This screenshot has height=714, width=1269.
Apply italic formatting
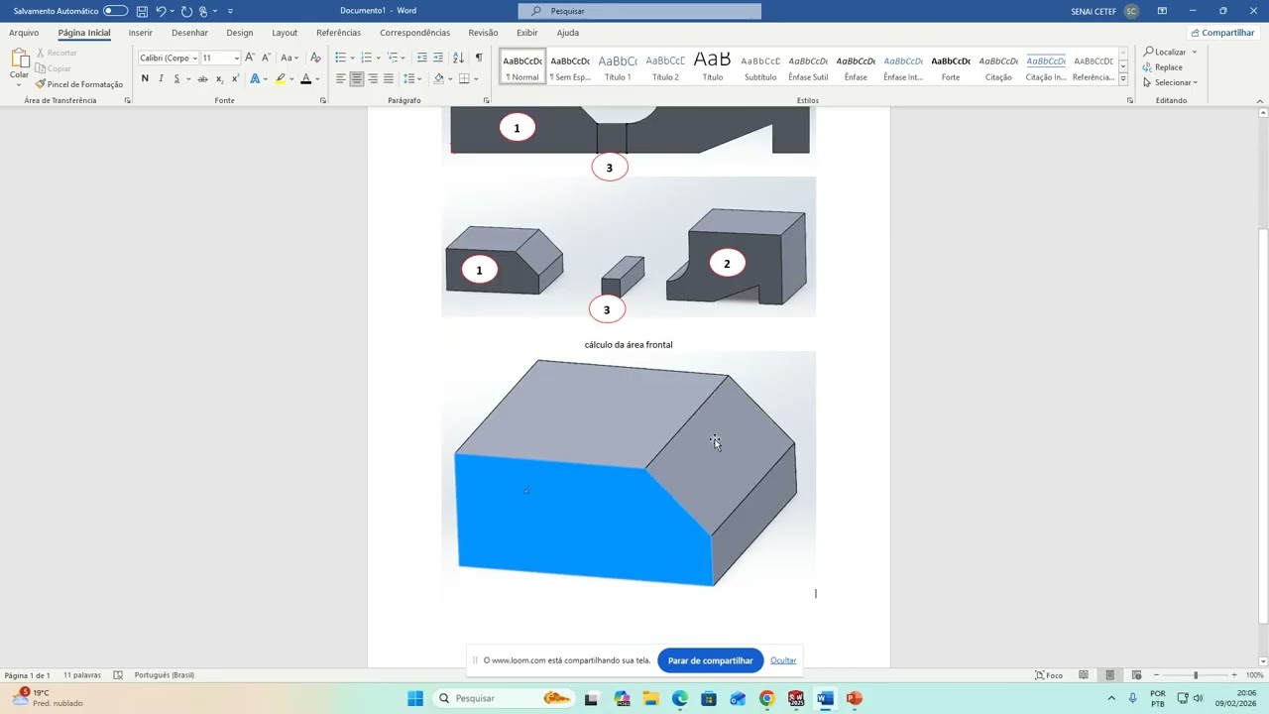click(161, 78)
